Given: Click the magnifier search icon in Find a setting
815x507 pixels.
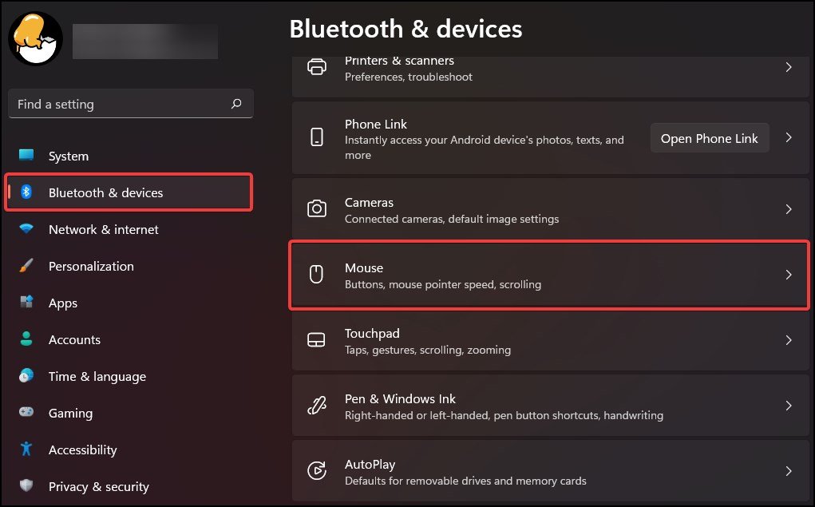Looking at the screenshot, I should pos(236,104).
